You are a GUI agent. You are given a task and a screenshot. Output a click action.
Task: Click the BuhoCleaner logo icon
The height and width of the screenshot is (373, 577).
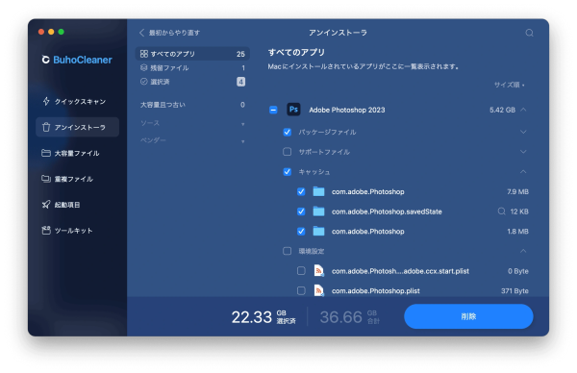click(45, 60)
